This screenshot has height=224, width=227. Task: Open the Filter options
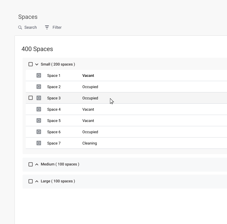tap(53, 27)
